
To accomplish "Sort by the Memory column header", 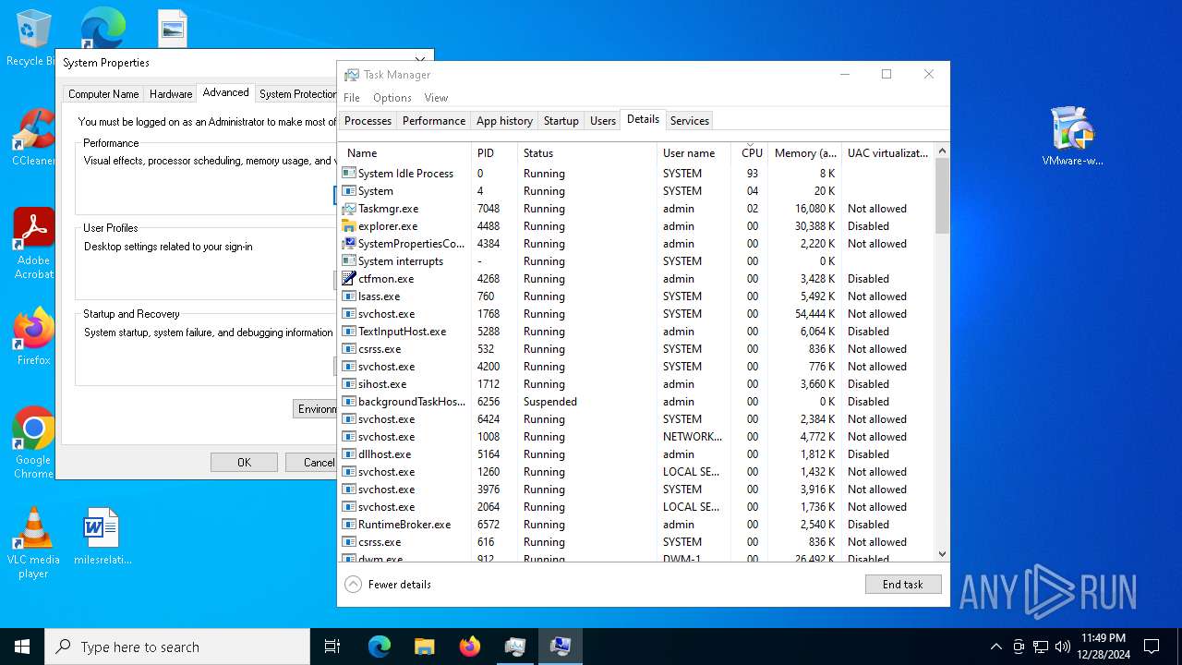I will (805, 153).
